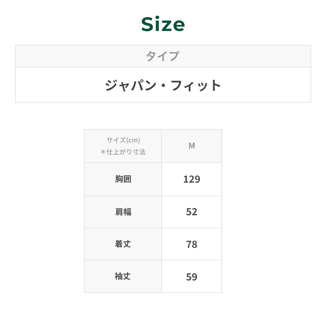Click the 着丈 row label
Screen dimensions: 326x326
tap(123, 244)
